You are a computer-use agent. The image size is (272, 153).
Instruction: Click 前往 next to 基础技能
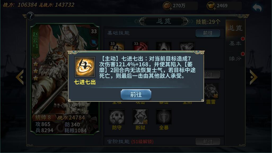(x=208, y=33)
